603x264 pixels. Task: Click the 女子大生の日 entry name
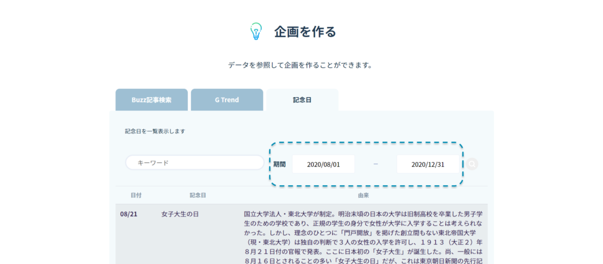coord(180,214)
